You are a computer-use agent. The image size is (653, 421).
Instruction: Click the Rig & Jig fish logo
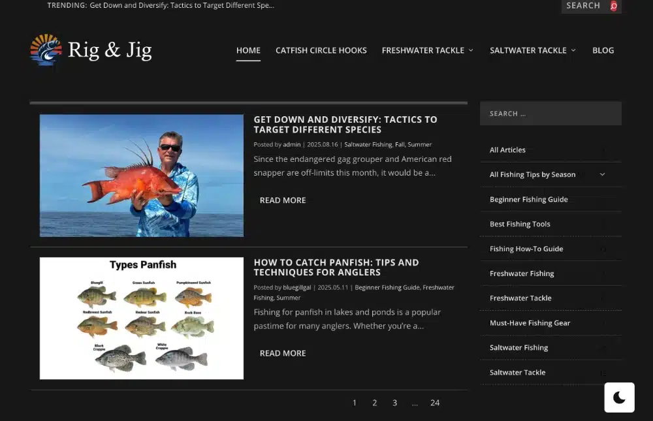[46, 50]
